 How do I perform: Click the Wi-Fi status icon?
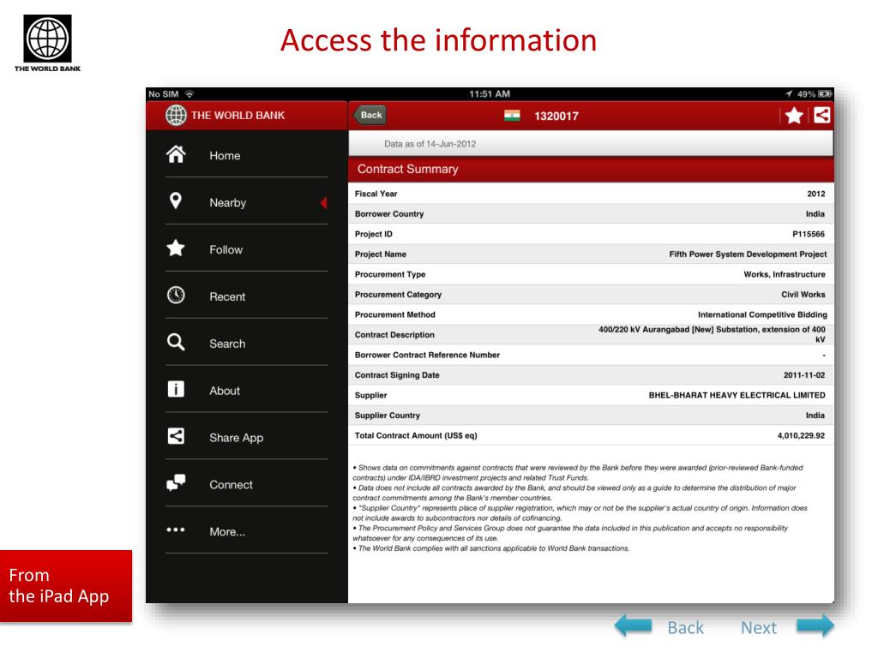click(x=189, y=94)
